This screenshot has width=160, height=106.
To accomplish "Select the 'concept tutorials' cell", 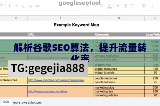I will click(119, 60).
